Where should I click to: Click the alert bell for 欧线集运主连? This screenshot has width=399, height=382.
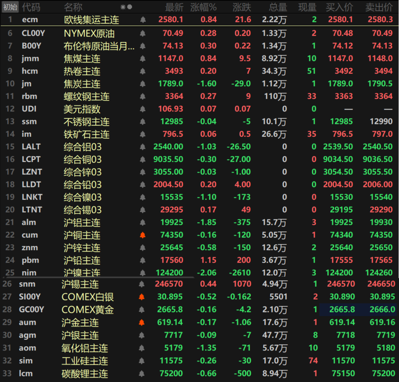143,19
